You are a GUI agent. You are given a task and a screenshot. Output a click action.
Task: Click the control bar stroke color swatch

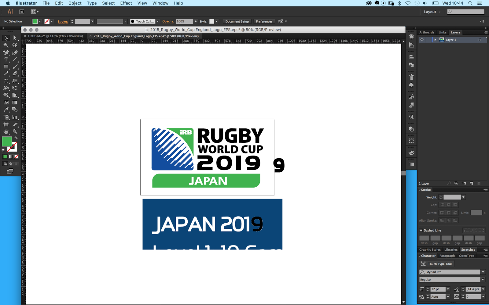[x=47, y=21]
